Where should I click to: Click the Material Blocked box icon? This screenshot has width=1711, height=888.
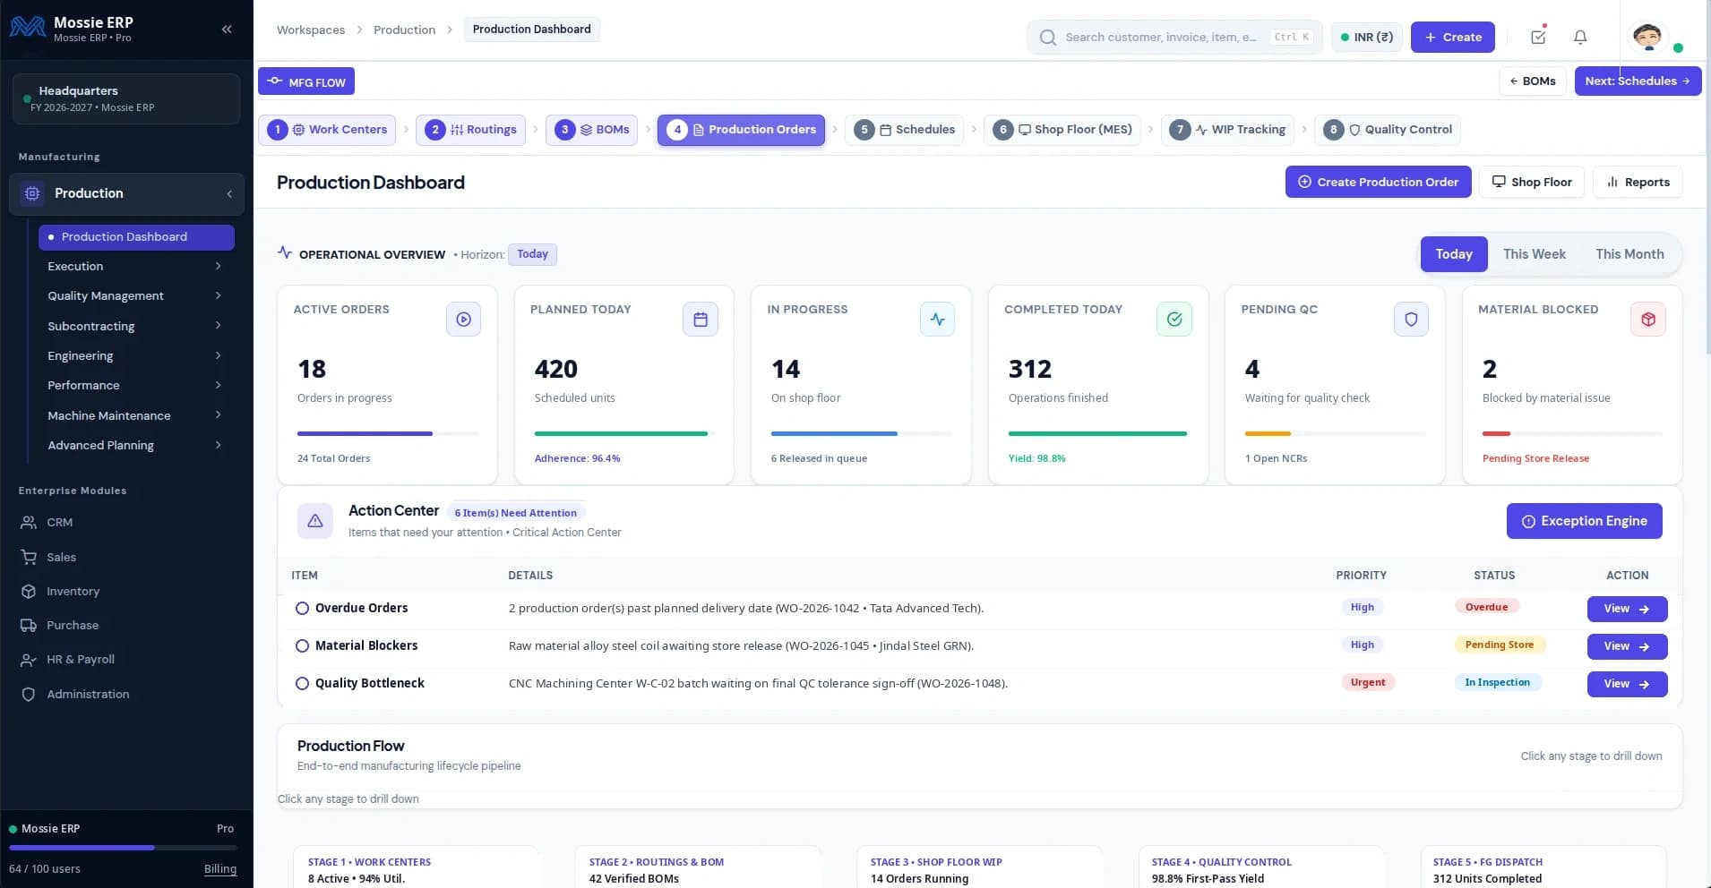(1648, 320)
